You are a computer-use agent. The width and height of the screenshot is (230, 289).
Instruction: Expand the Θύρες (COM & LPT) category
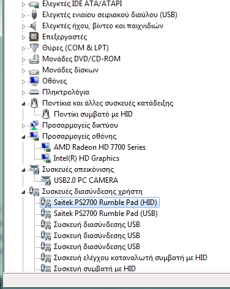pyautogui.click(x=23, y=48)
